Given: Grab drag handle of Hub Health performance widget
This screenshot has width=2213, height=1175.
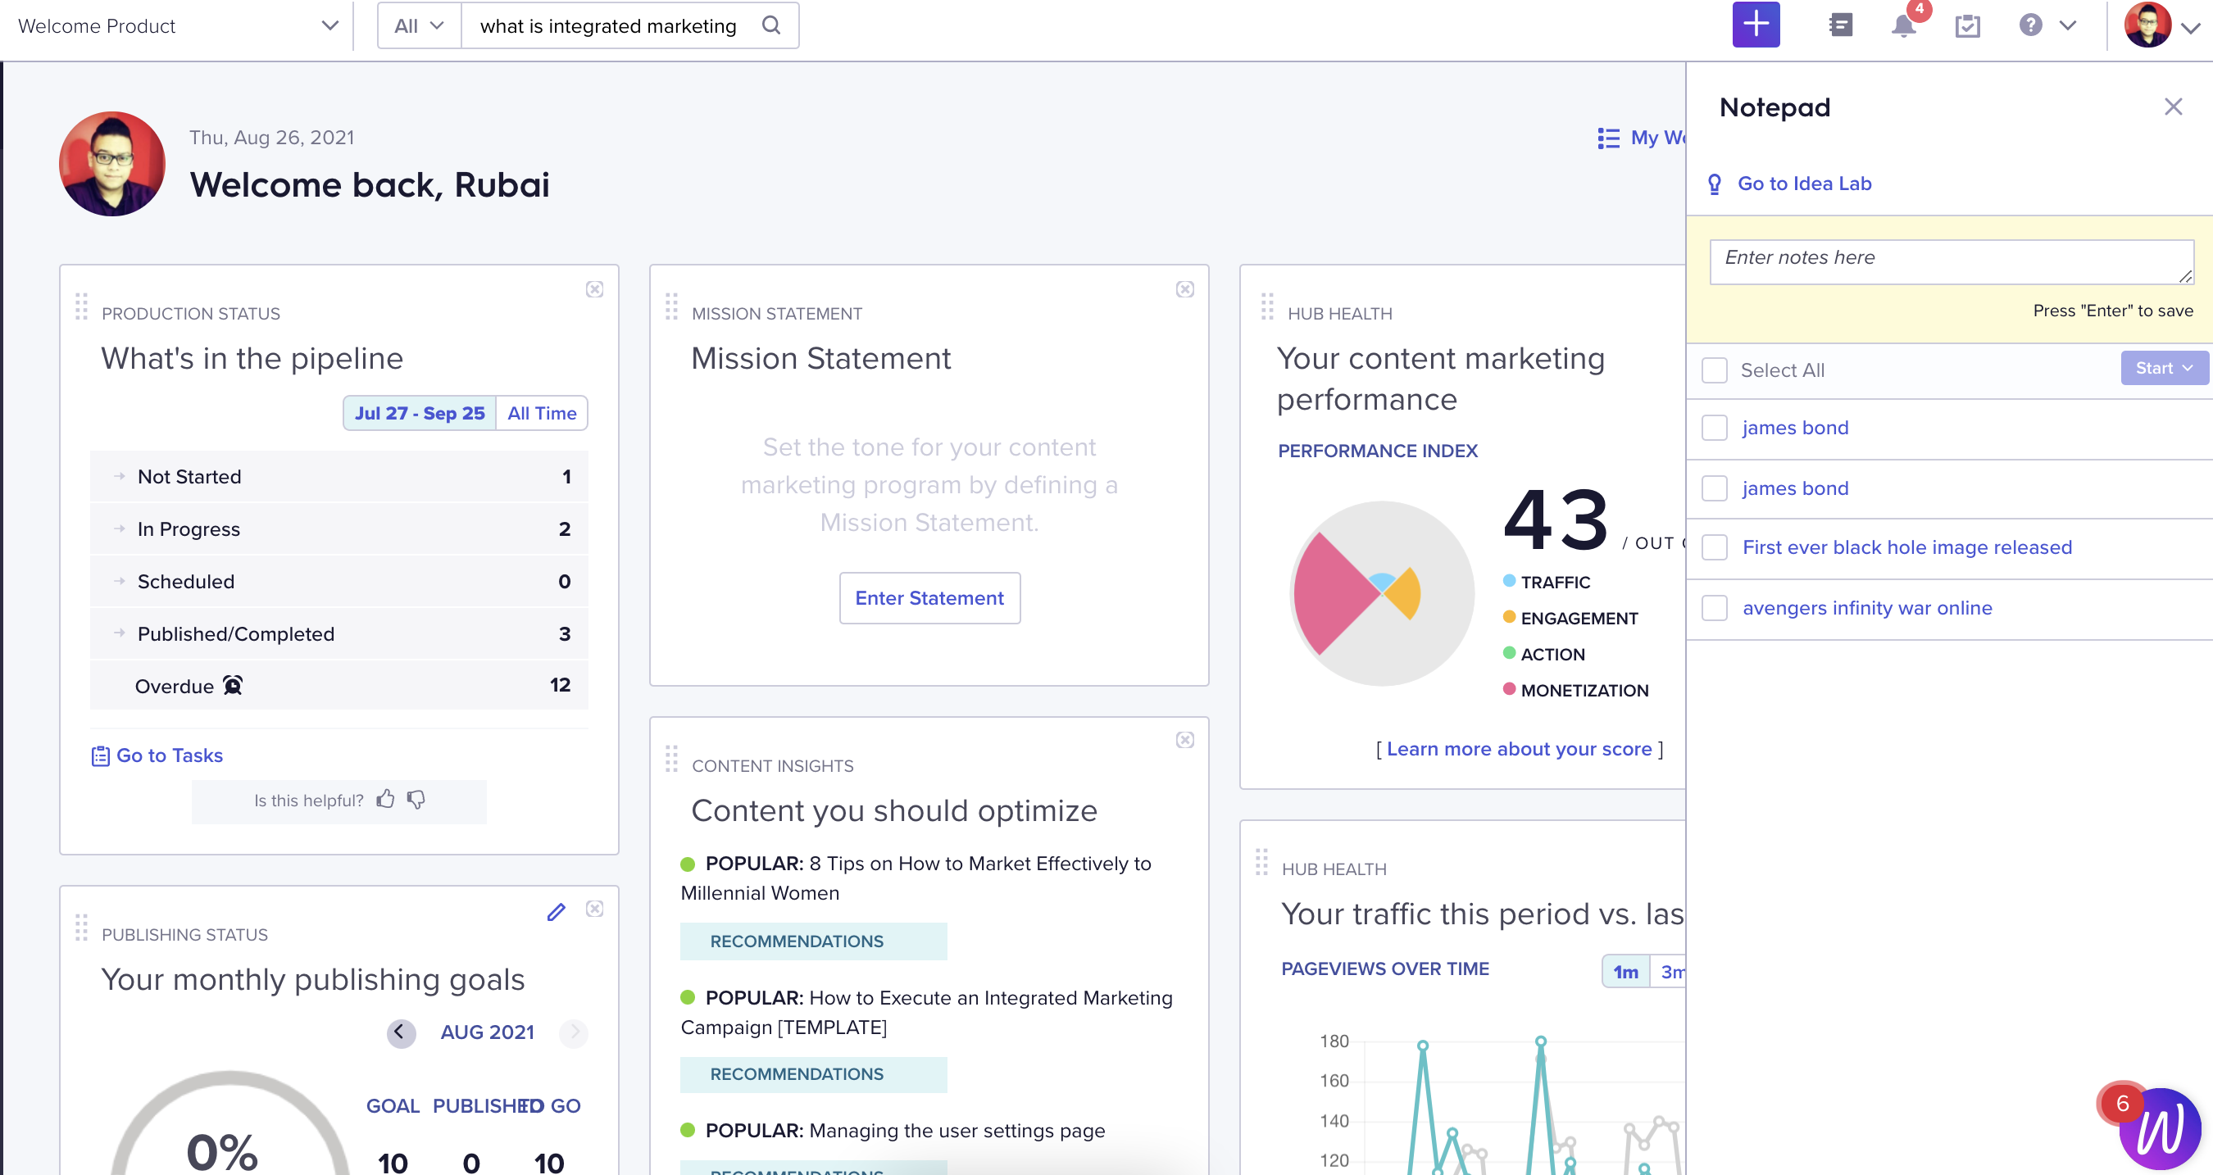Looking at the screenshot, I should click(x=1267, y=306).
